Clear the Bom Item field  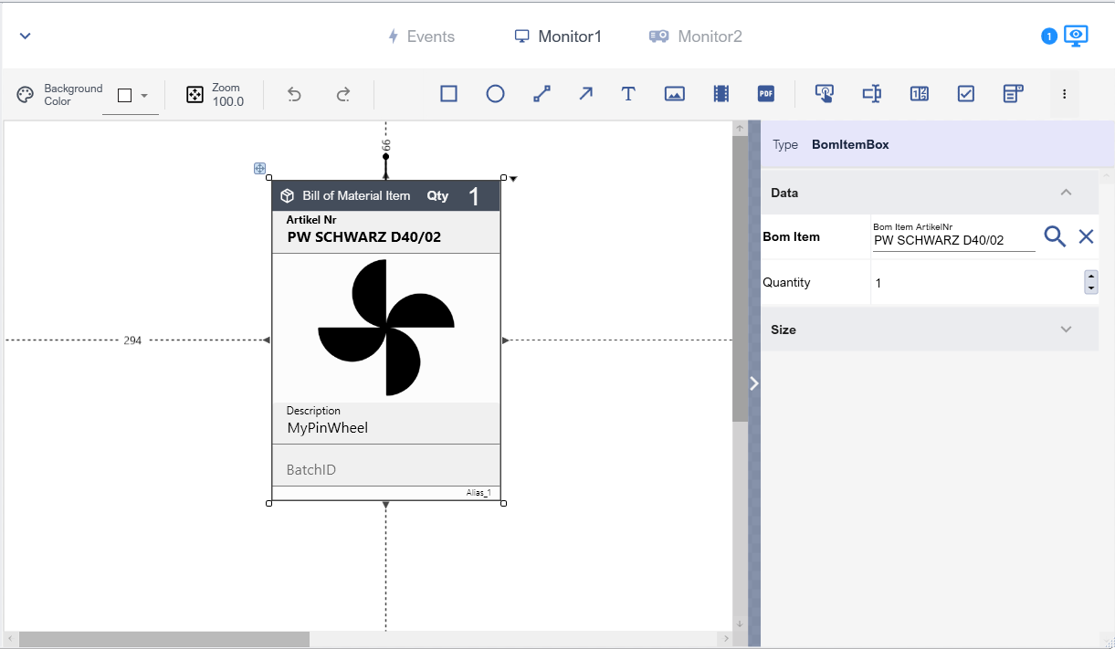pyautogui.click(x=1086, y=237)
